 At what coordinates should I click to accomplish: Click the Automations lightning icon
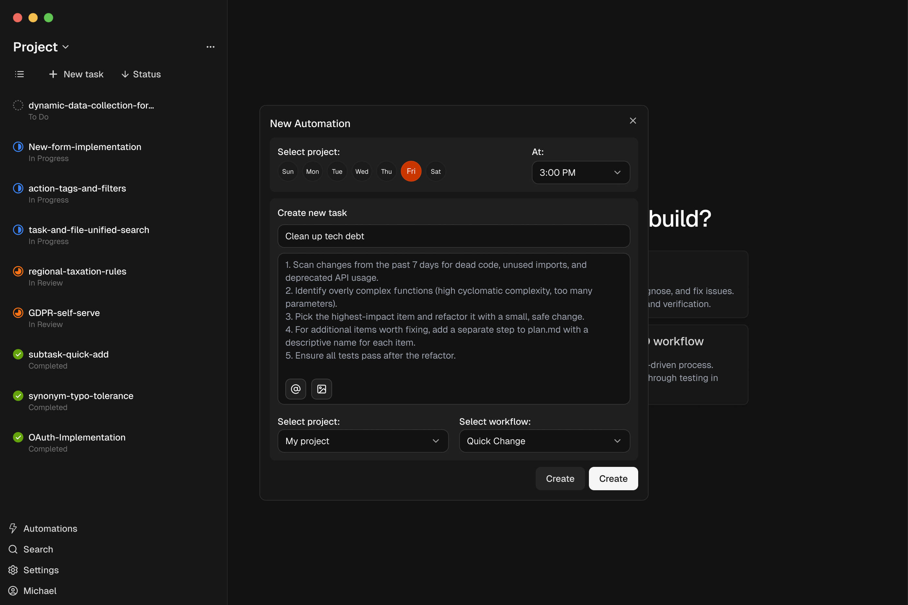tap(13, 528)
